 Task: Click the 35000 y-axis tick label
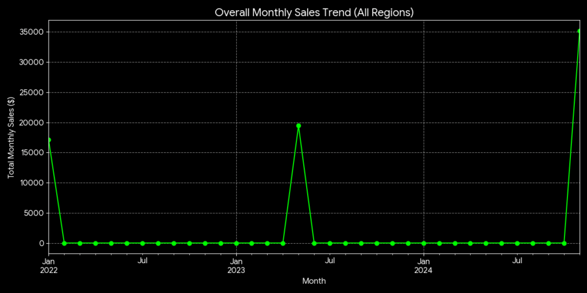[x=33, y=32]
